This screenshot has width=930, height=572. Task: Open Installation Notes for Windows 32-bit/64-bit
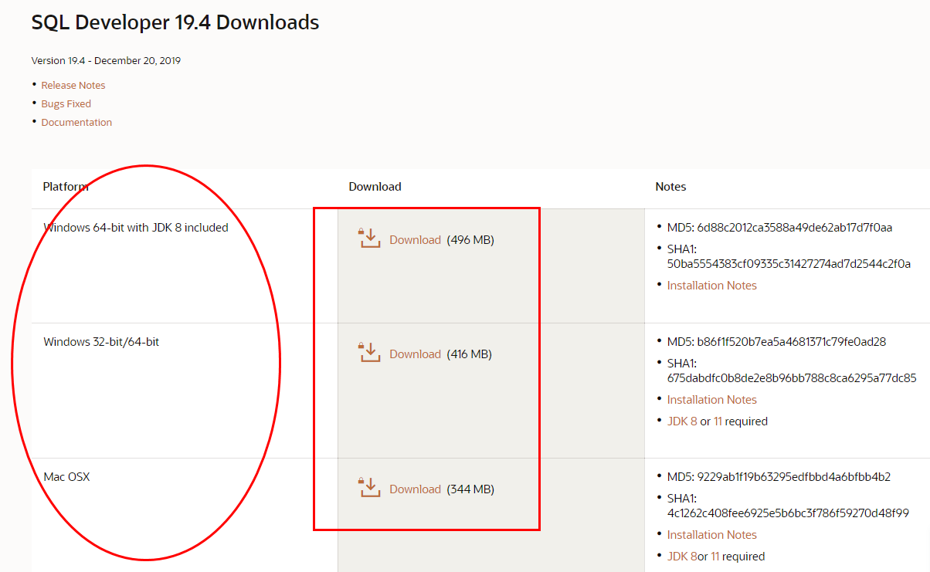tap(712, 400)
